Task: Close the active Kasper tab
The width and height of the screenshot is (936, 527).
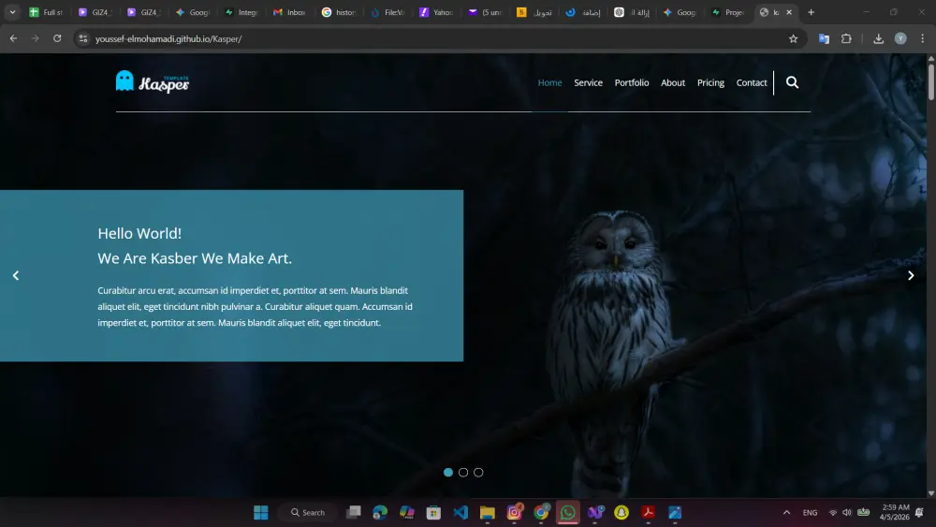Action: 789,12
